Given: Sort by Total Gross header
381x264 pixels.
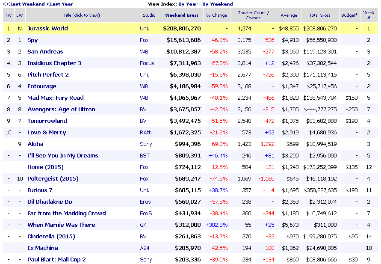Looking at the screenshot, I should point(319,15).
